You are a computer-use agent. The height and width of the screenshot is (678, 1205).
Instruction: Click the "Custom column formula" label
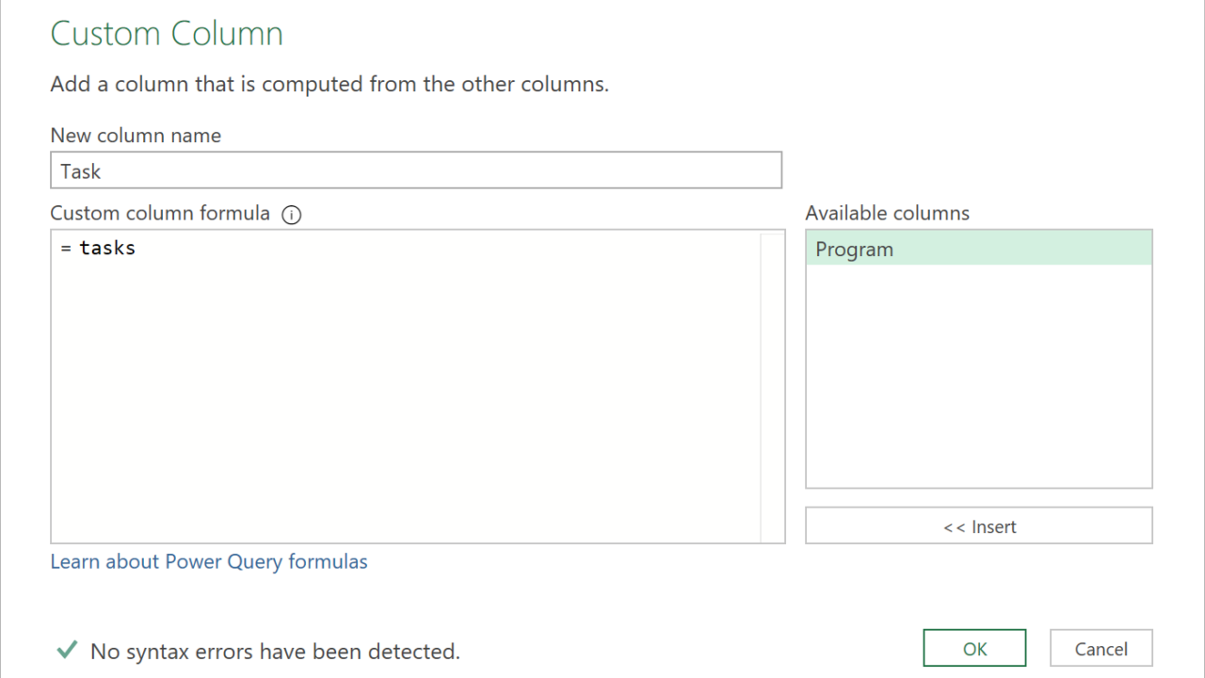[x=160, y=214]
